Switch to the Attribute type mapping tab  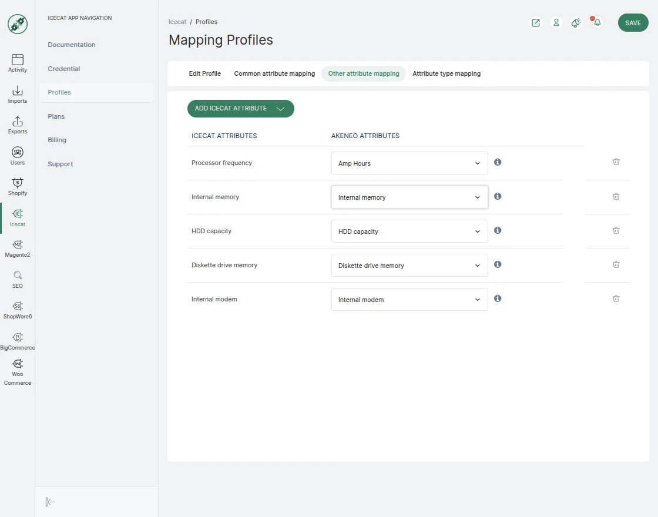tap(446, 73)
